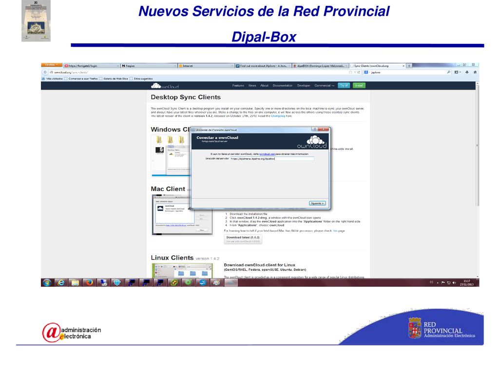Click the search magnifier icon

click(x=449, y=72)
